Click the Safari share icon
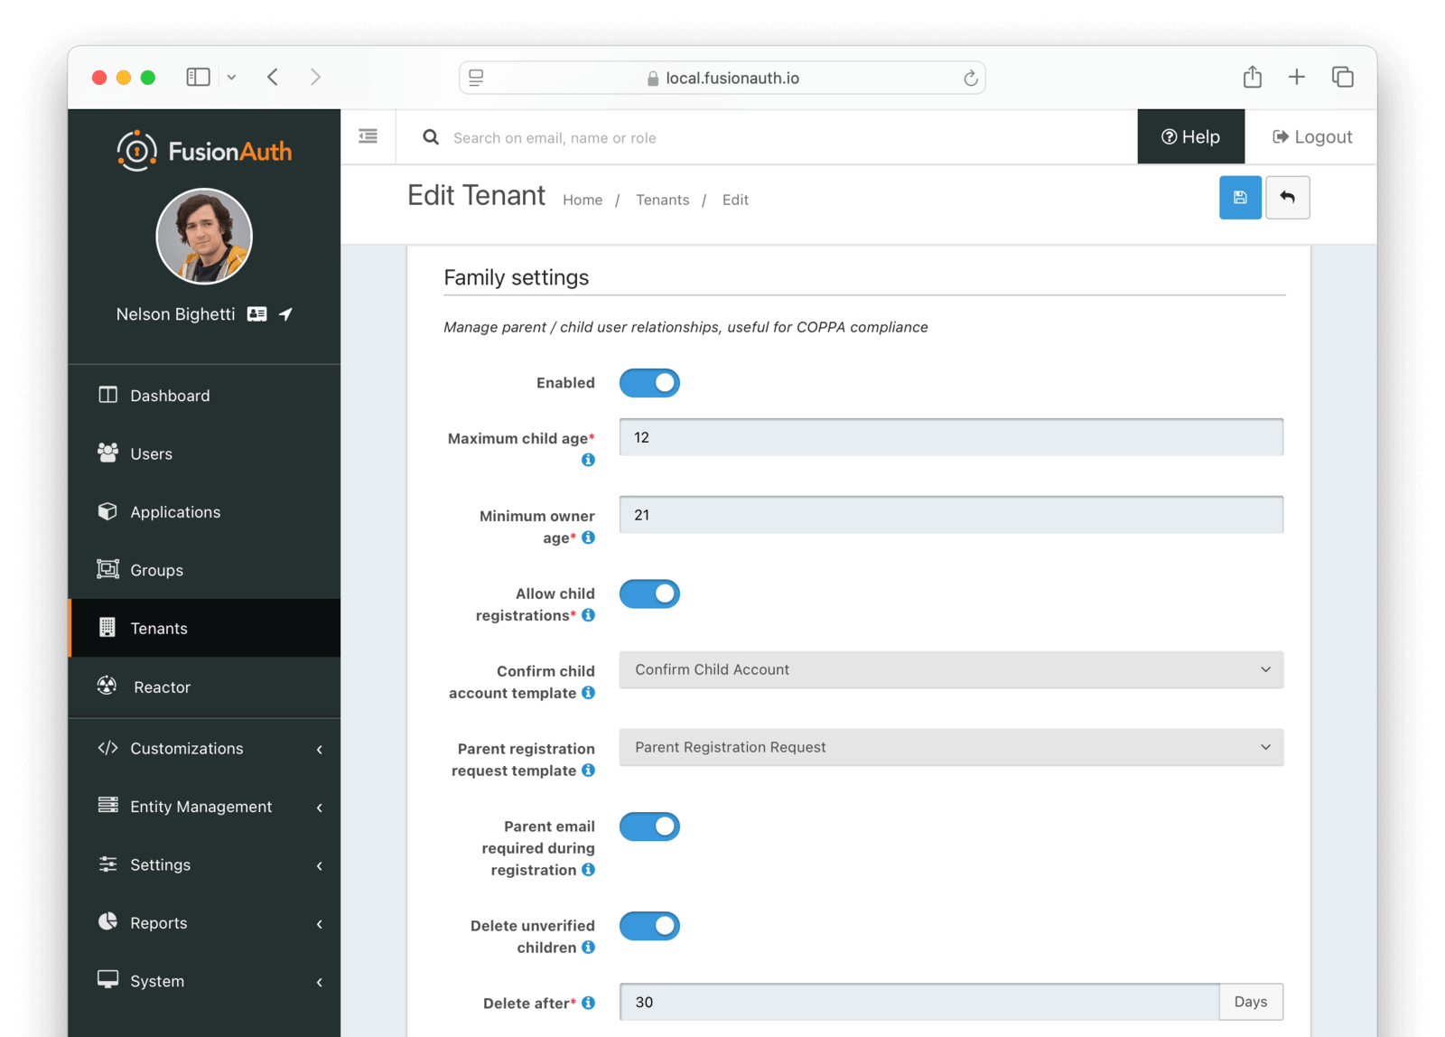This screenshot has width=1445, height=1037. 1252,78
